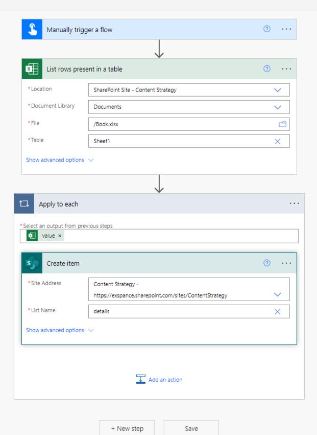Screen dimensions: 317x435
Task: Clear the Sheet1 table value
Action: [x=277, y=142]
